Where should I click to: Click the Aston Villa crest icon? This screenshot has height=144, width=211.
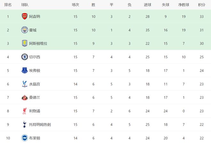point(24,43)
